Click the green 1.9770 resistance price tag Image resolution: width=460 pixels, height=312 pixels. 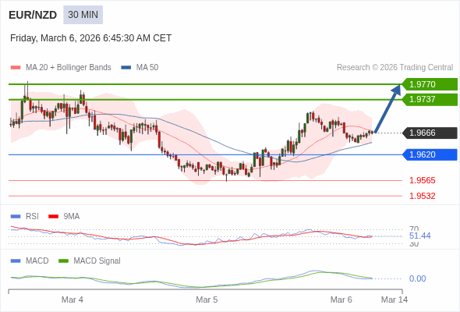(x=430, y=84)
